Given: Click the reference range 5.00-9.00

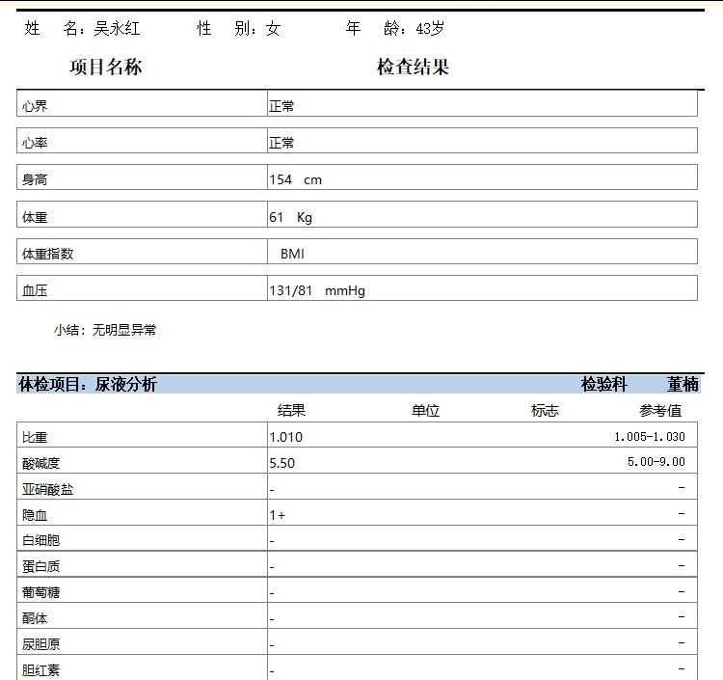Looking at the screenshot, I should coord(656,462).
